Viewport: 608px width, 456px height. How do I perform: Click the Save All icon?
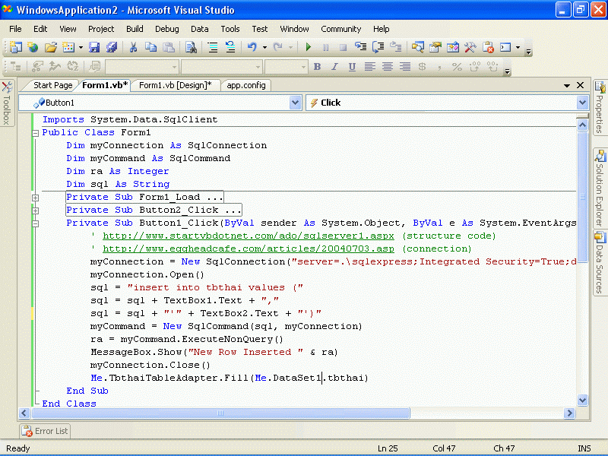tap(112, 47)
